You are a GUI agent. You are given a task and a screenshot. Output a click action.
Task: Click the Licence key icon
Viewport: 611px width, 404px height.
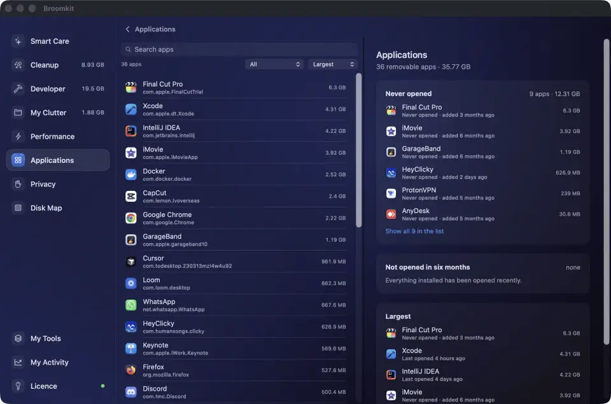(18, 386)
